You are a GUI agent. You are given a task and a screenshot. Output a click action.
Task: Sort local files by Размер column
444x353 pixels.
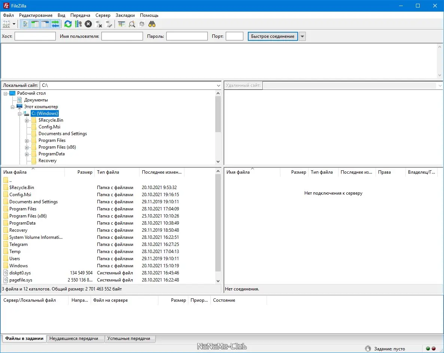click(x=79, y=172)
